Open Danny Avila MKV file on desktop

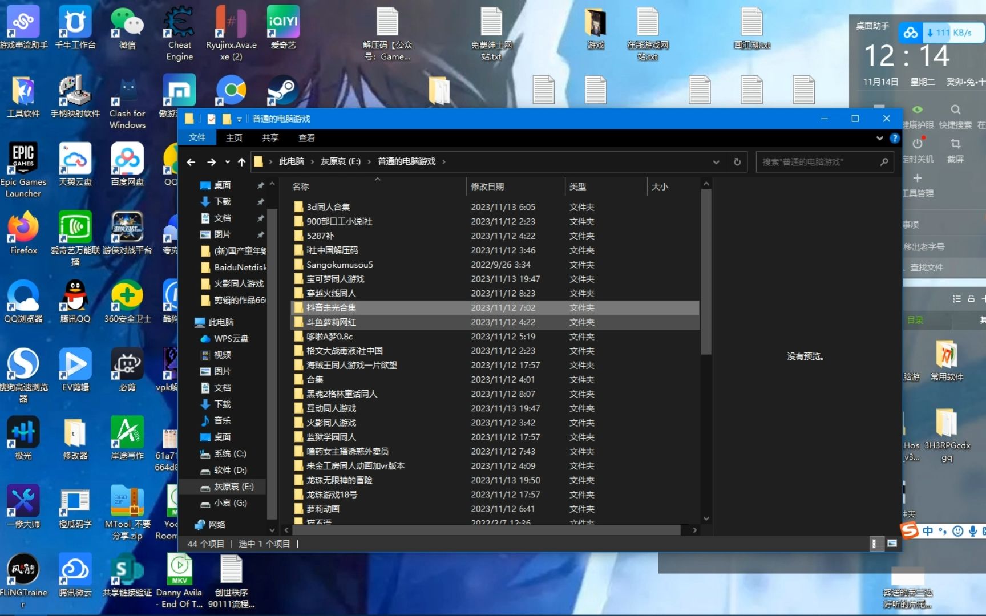pyautogui.click(x=179, y=581)
